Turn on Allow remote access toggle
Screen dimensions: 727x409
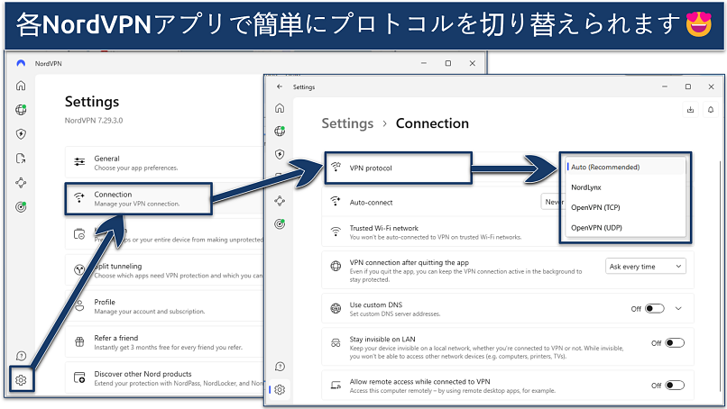point(674,385)
